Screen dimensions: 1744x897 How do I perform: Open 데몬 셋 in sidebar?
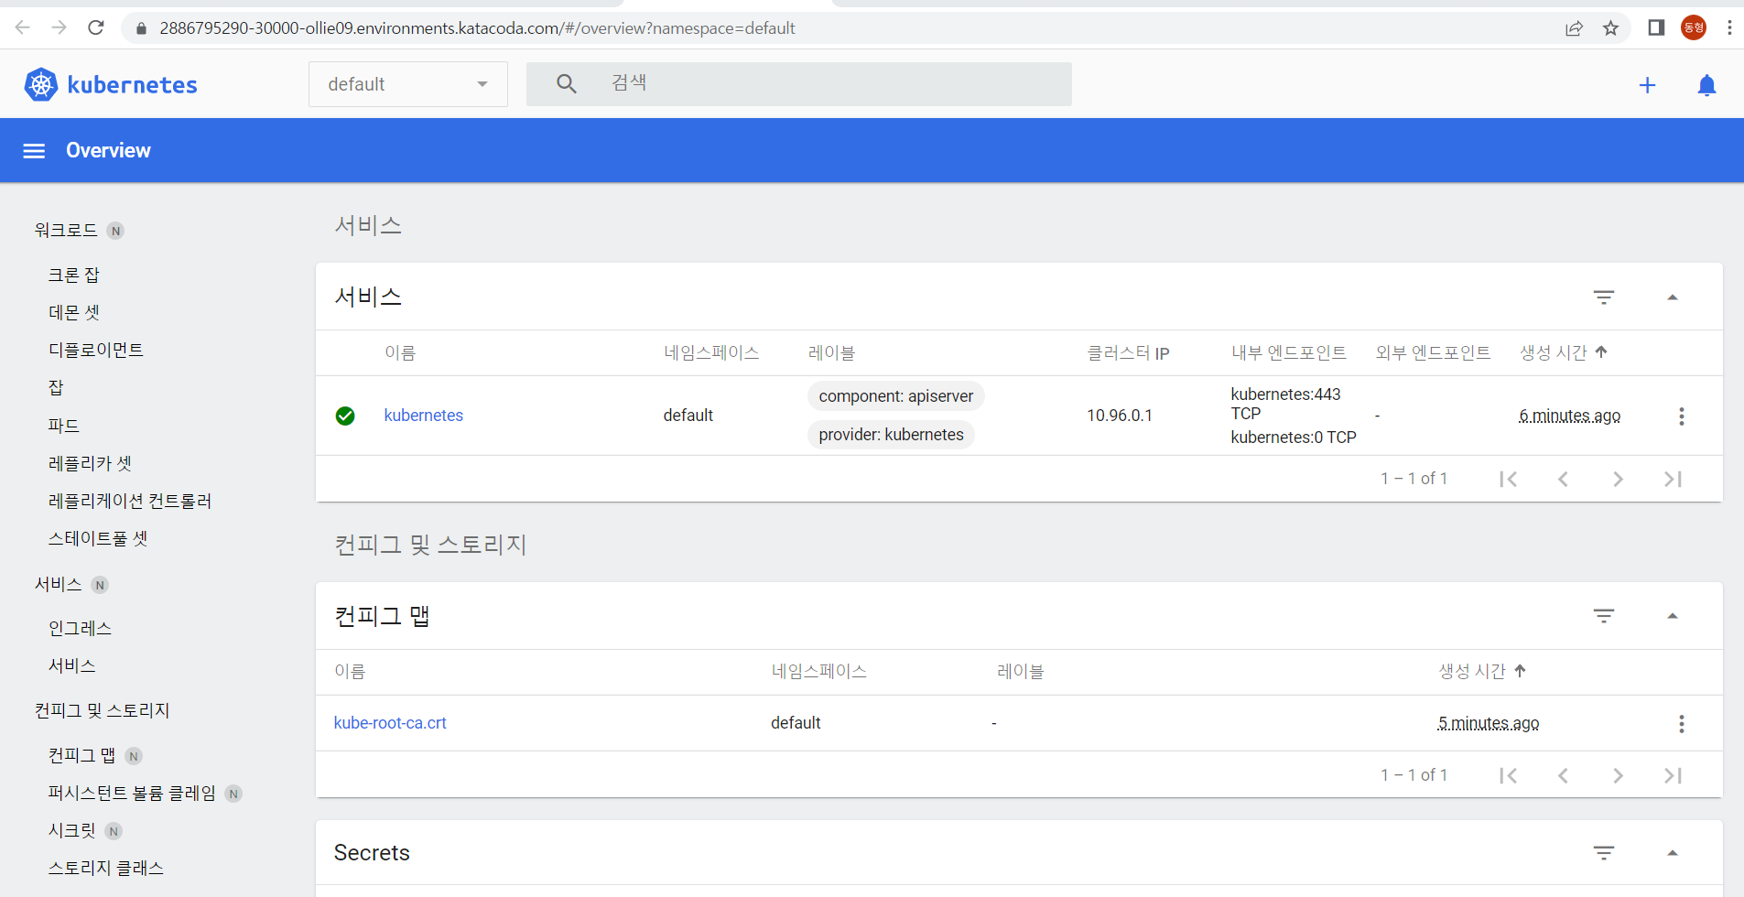pos(74,312)
